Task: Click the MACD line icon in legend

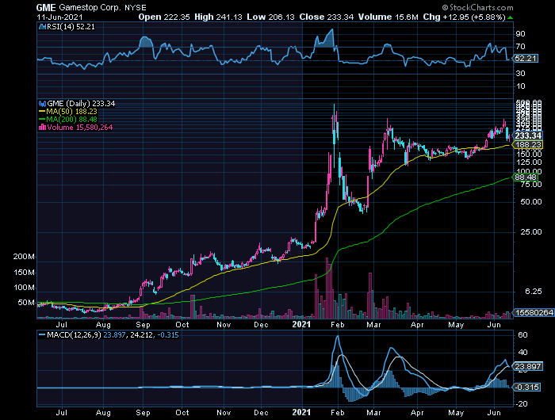Action: tap(43, 334)
